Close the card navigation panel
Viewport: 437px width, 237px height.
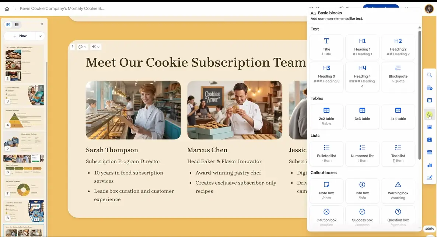pyautogui.click(x=42, y=24)
